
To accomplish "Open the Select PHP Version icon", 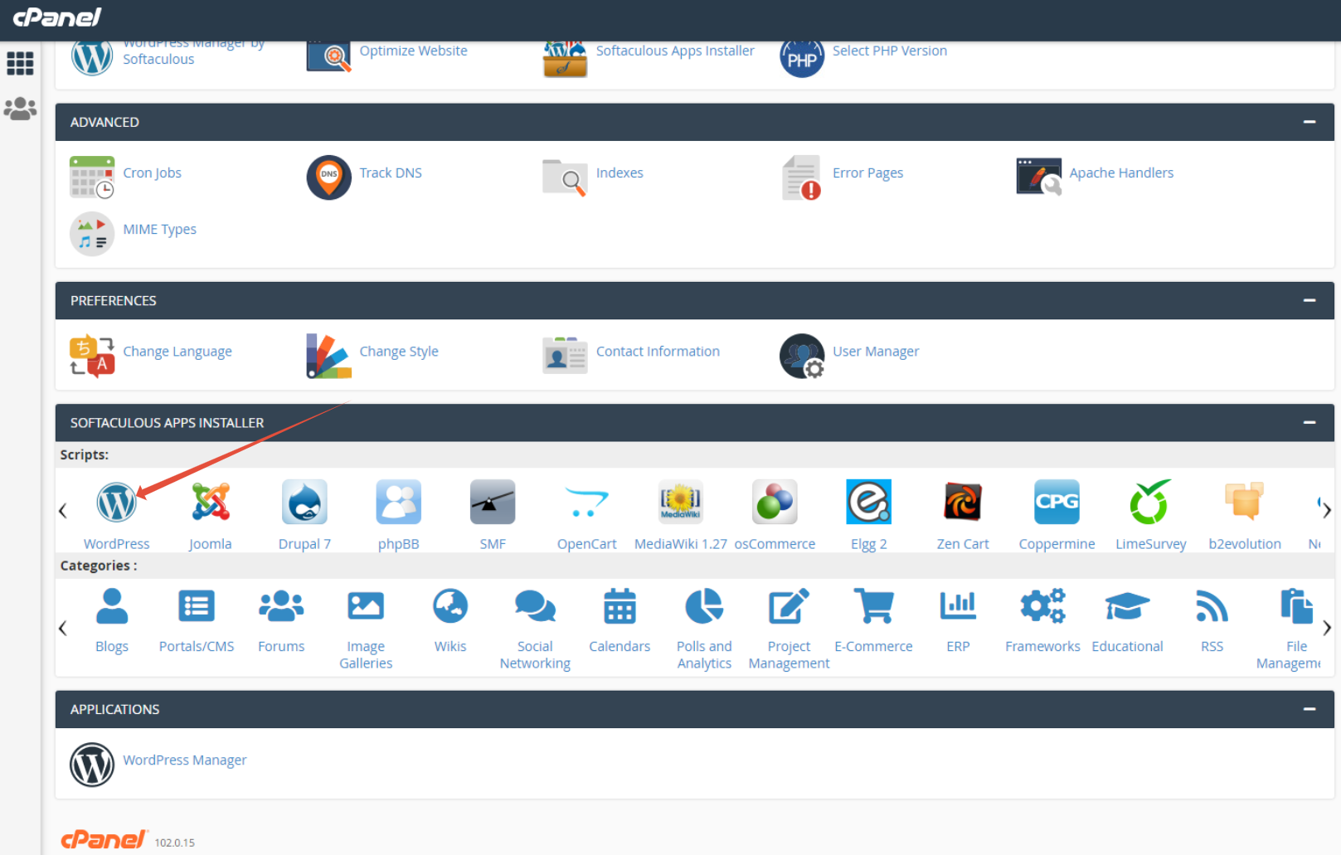I will (x=802, y=58).
